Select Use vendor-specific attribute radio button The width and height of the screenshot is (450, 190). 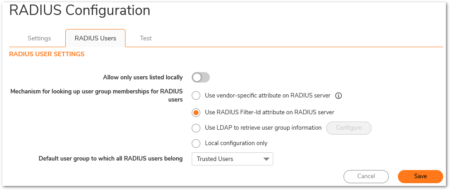pos(196,96)
